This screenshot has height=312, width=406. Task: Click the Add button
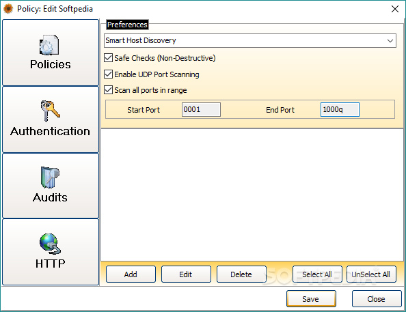(131, 274)
